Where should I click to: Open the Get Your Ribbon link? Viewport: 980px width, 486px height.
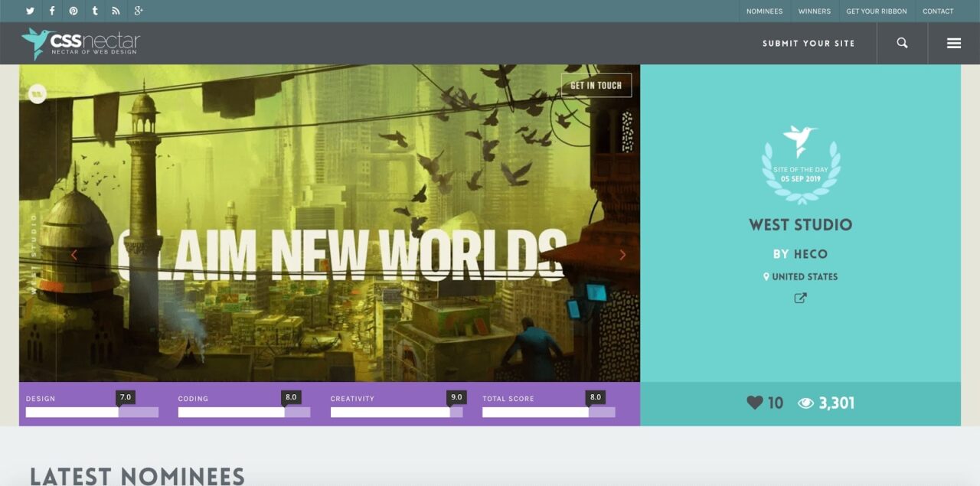point(877,11)
